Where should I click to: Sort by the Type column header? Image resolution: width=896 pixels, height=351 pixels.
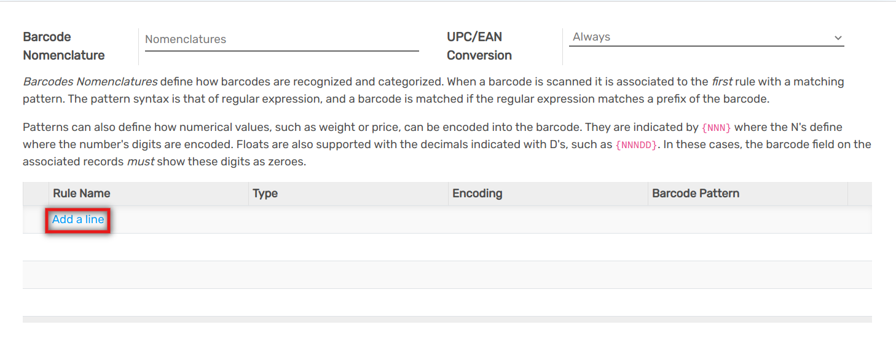click(265, 194)
